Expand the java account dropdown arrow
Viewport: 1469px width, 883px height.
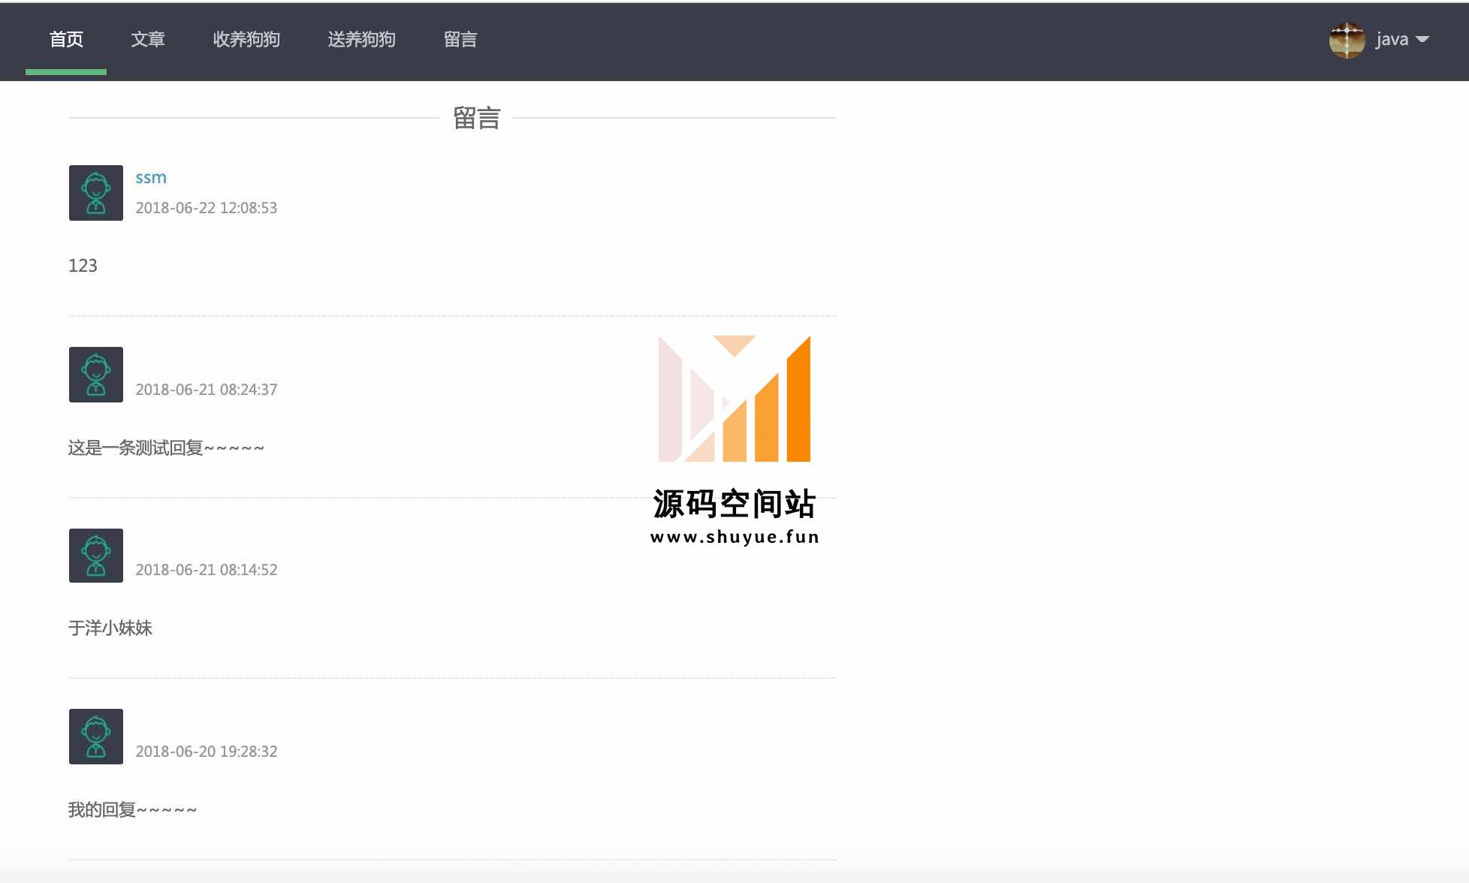[x=1422, y=39]
